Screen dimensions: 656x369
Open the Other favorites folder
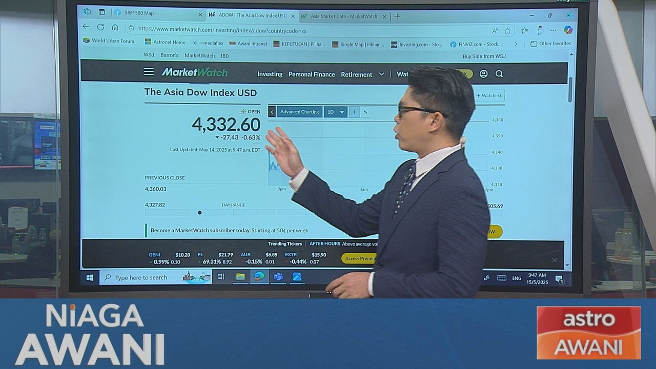pos(550,44)
